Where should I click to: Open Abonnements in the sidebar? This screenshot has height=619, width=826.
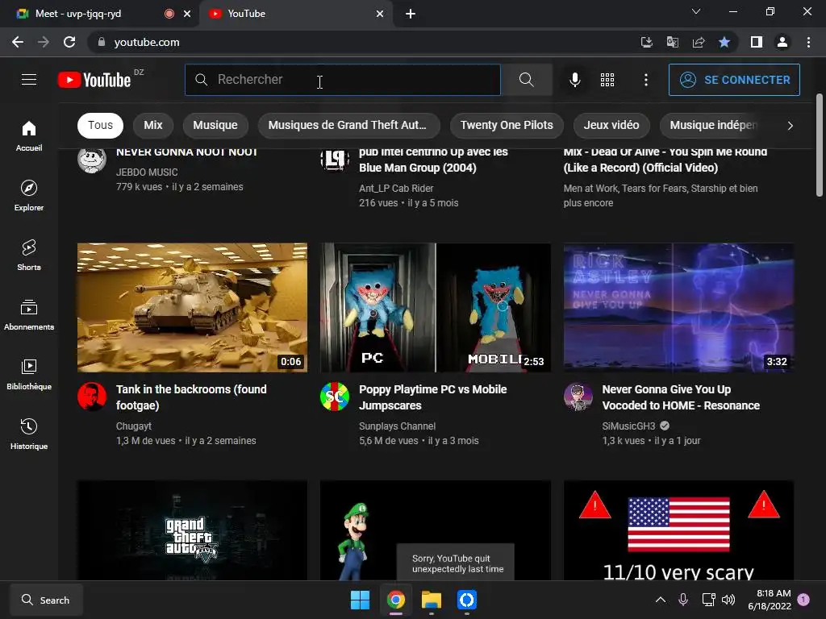29,315
